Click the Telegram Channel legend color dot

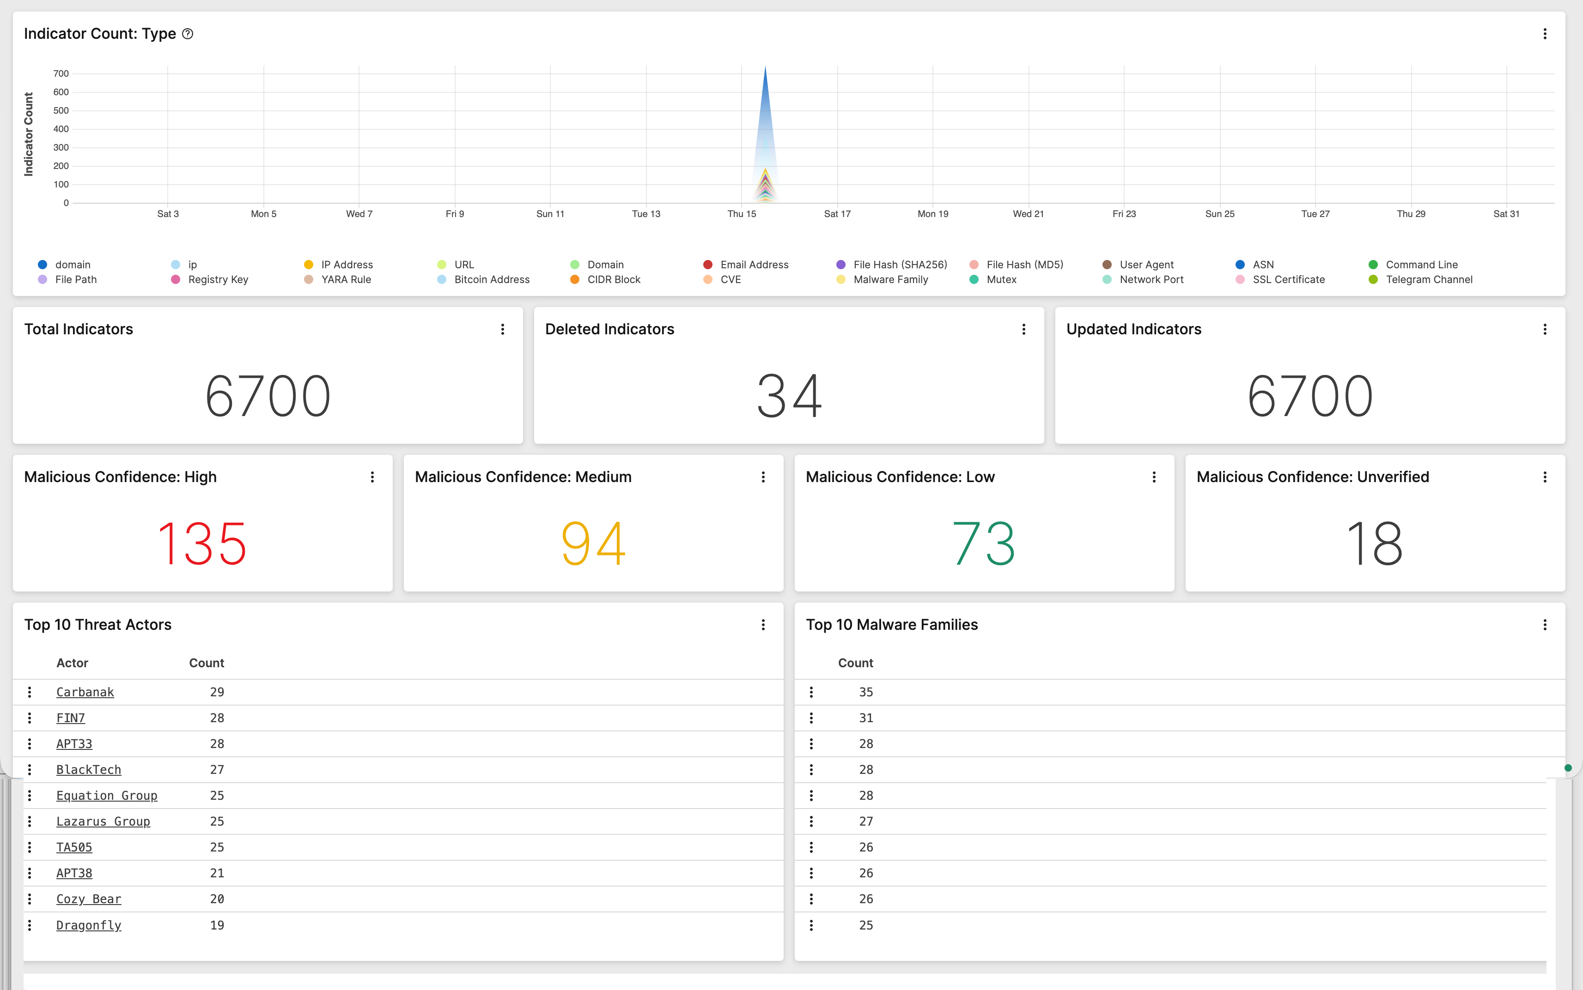(1373, 279)
